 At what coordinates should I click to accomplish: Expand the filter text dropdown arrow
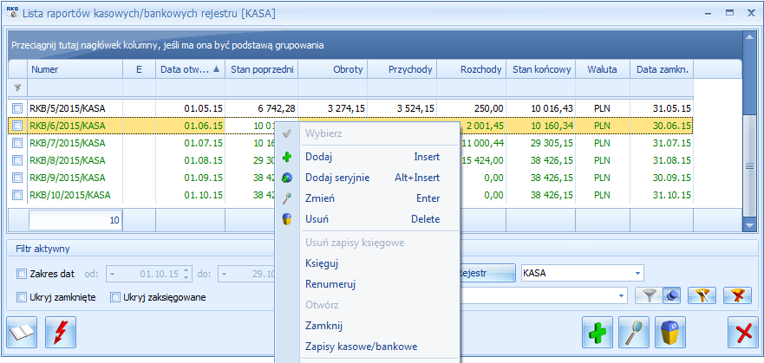[x=621, y=296]
